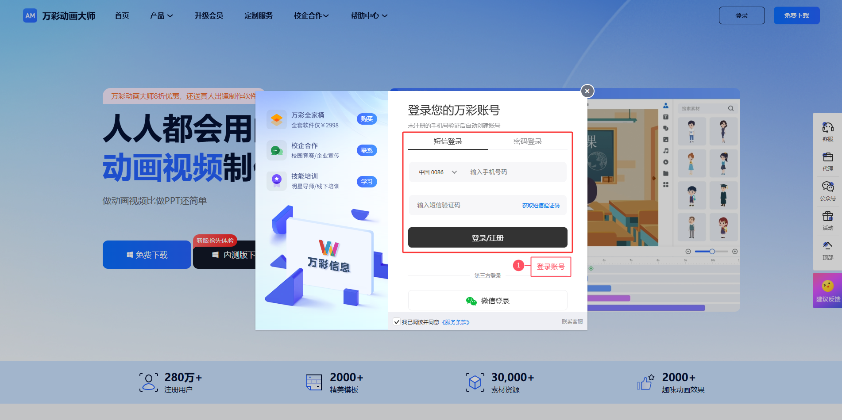The width and height of the screenshot is (842, 420).
Task: Click the 获取短信验证码 link
Action: point(541,206)
